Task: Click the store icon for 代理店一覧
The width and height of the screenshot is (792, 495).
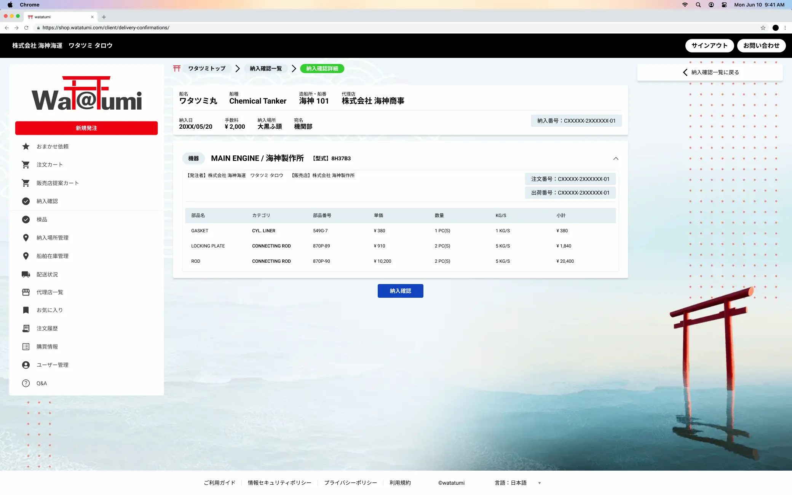Action: [26, 292]
